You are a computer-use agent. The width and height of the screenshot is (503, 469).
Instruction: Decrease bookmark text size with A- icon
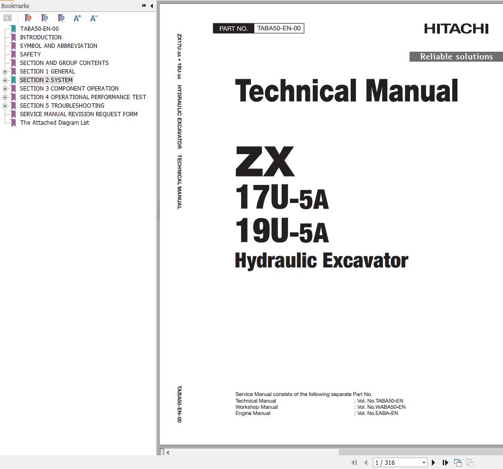93,18
